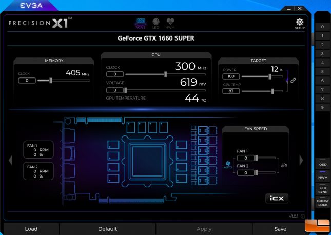This screenshot has width=331, height=235.
Task: Click the GPU clock offset field
Action: pyautogui.click(x=115, y=74)
